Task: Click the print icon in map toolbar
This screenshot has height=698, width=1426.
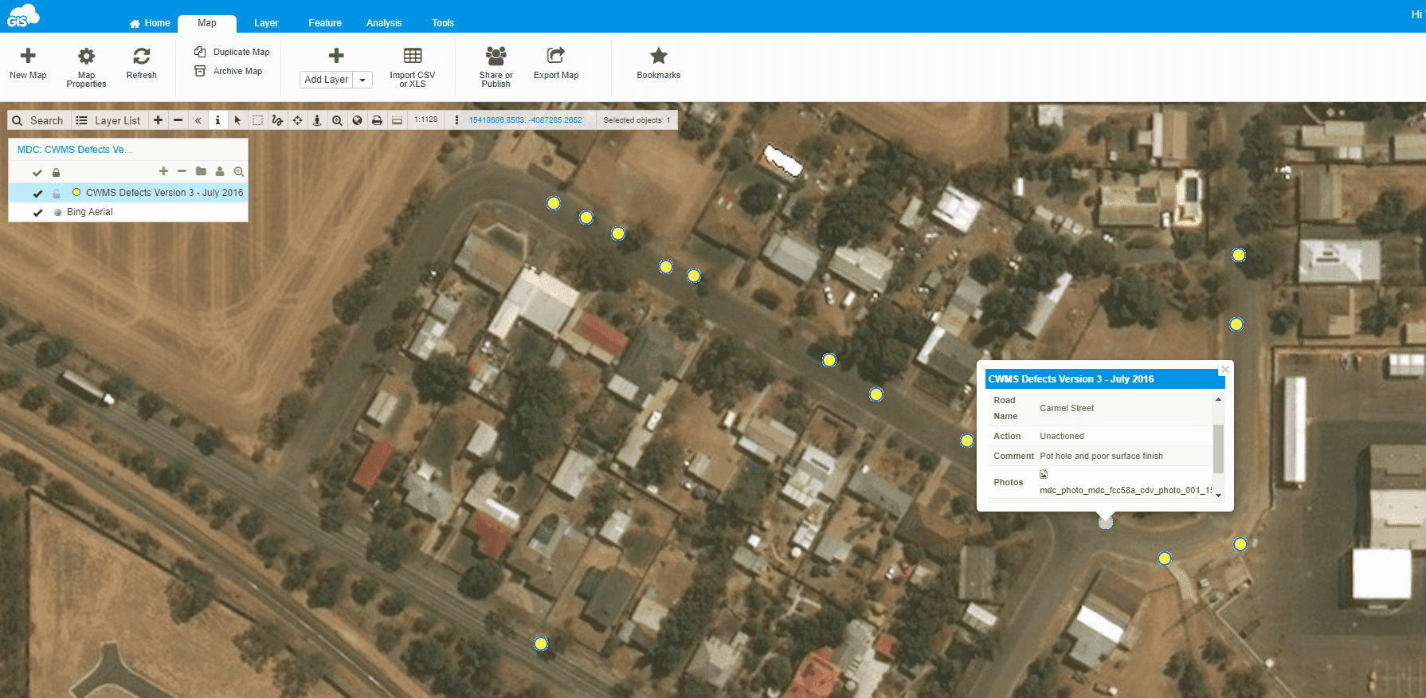Action: 377,120
